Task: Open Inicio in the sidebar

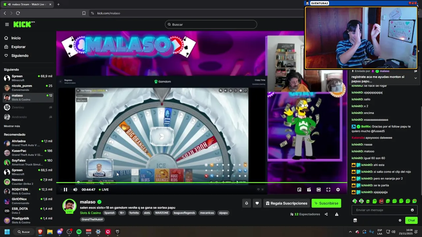Action: tap(16, 38)
